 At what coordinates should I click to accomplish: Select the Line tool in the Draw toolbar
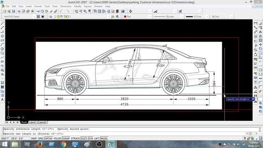2,23
